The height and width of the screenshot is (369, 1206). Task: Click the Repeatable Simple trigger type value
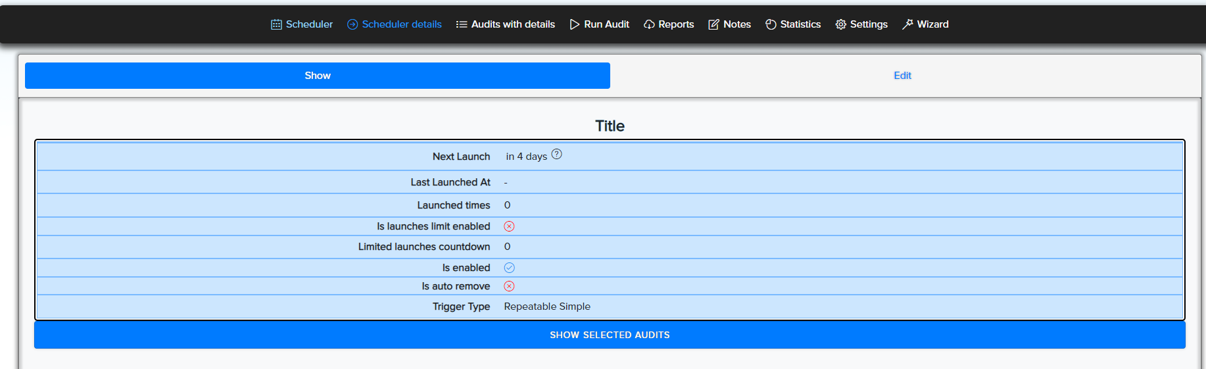pos(547,307)
